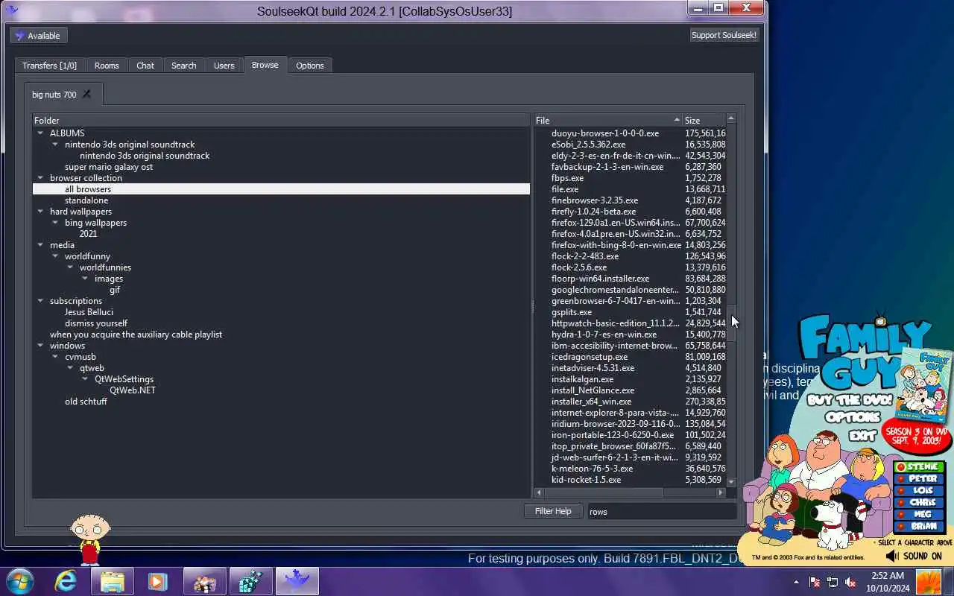This screenshot has height=596, width=954.
Task: Switch to the Search tab
Action: click(184, 66)
